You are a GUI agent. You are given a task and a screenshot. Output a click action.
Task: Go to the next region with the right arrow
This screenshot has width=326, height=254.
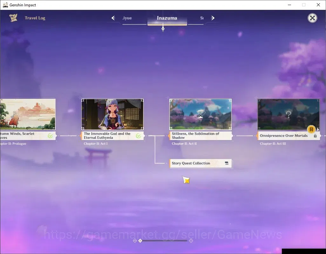(213, 18)
